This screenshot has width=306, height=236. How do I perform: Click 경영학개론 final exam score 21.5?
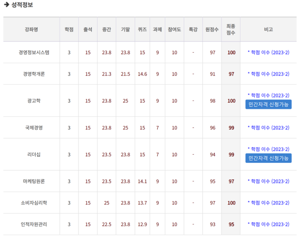(125, 74)
